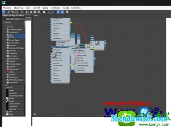This screenshot has height=127, width=171.
Task: Click the Mask slot on Blend node
Action: 89,48
